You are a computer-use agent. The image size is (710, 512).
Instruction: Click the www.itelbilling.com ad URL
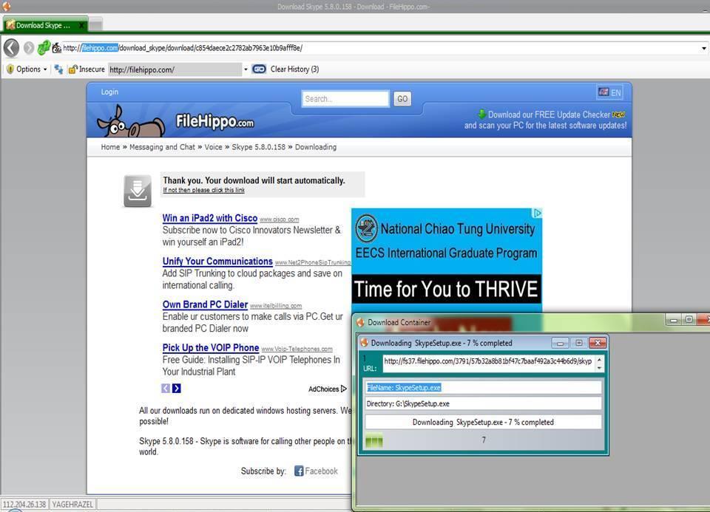coord(276,306)
